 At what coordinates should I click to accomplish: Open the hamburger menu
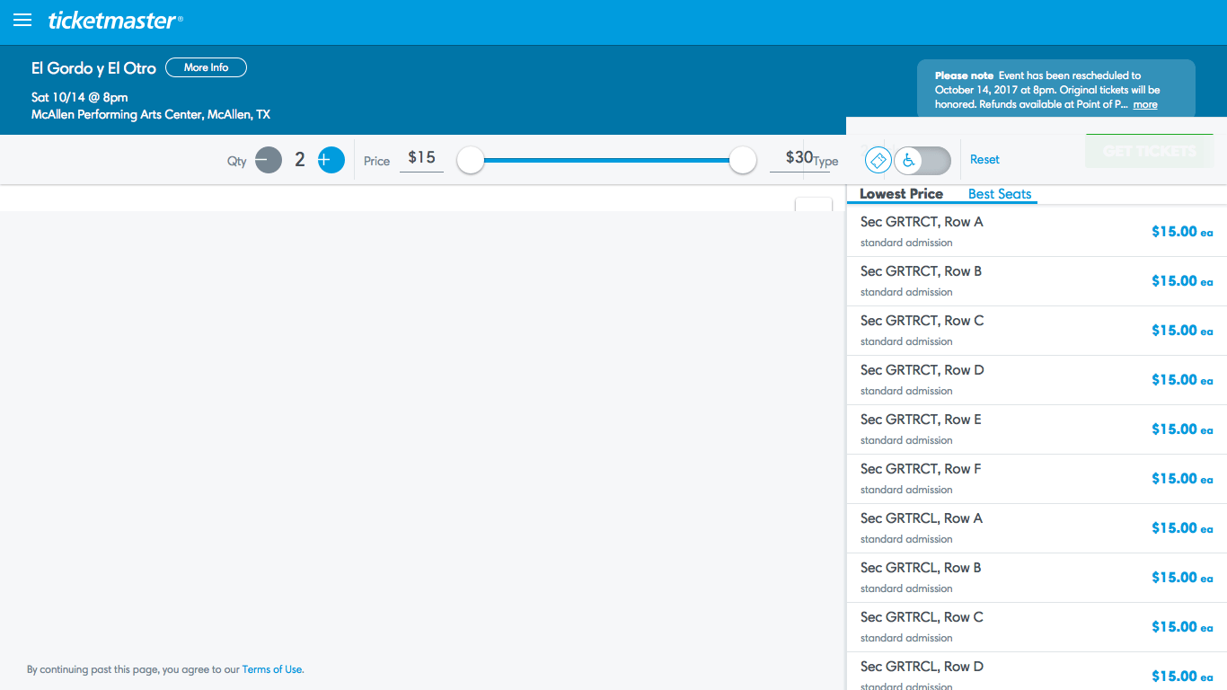coord(22,21)
